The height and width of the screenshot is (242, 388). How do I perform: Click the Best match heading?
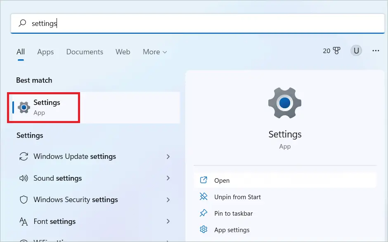[x=34, y=80]
